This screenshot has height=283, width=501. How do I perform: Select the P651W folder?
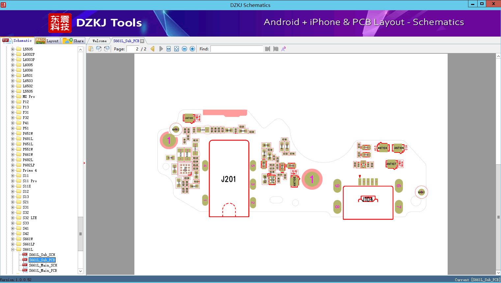(28, 133)
